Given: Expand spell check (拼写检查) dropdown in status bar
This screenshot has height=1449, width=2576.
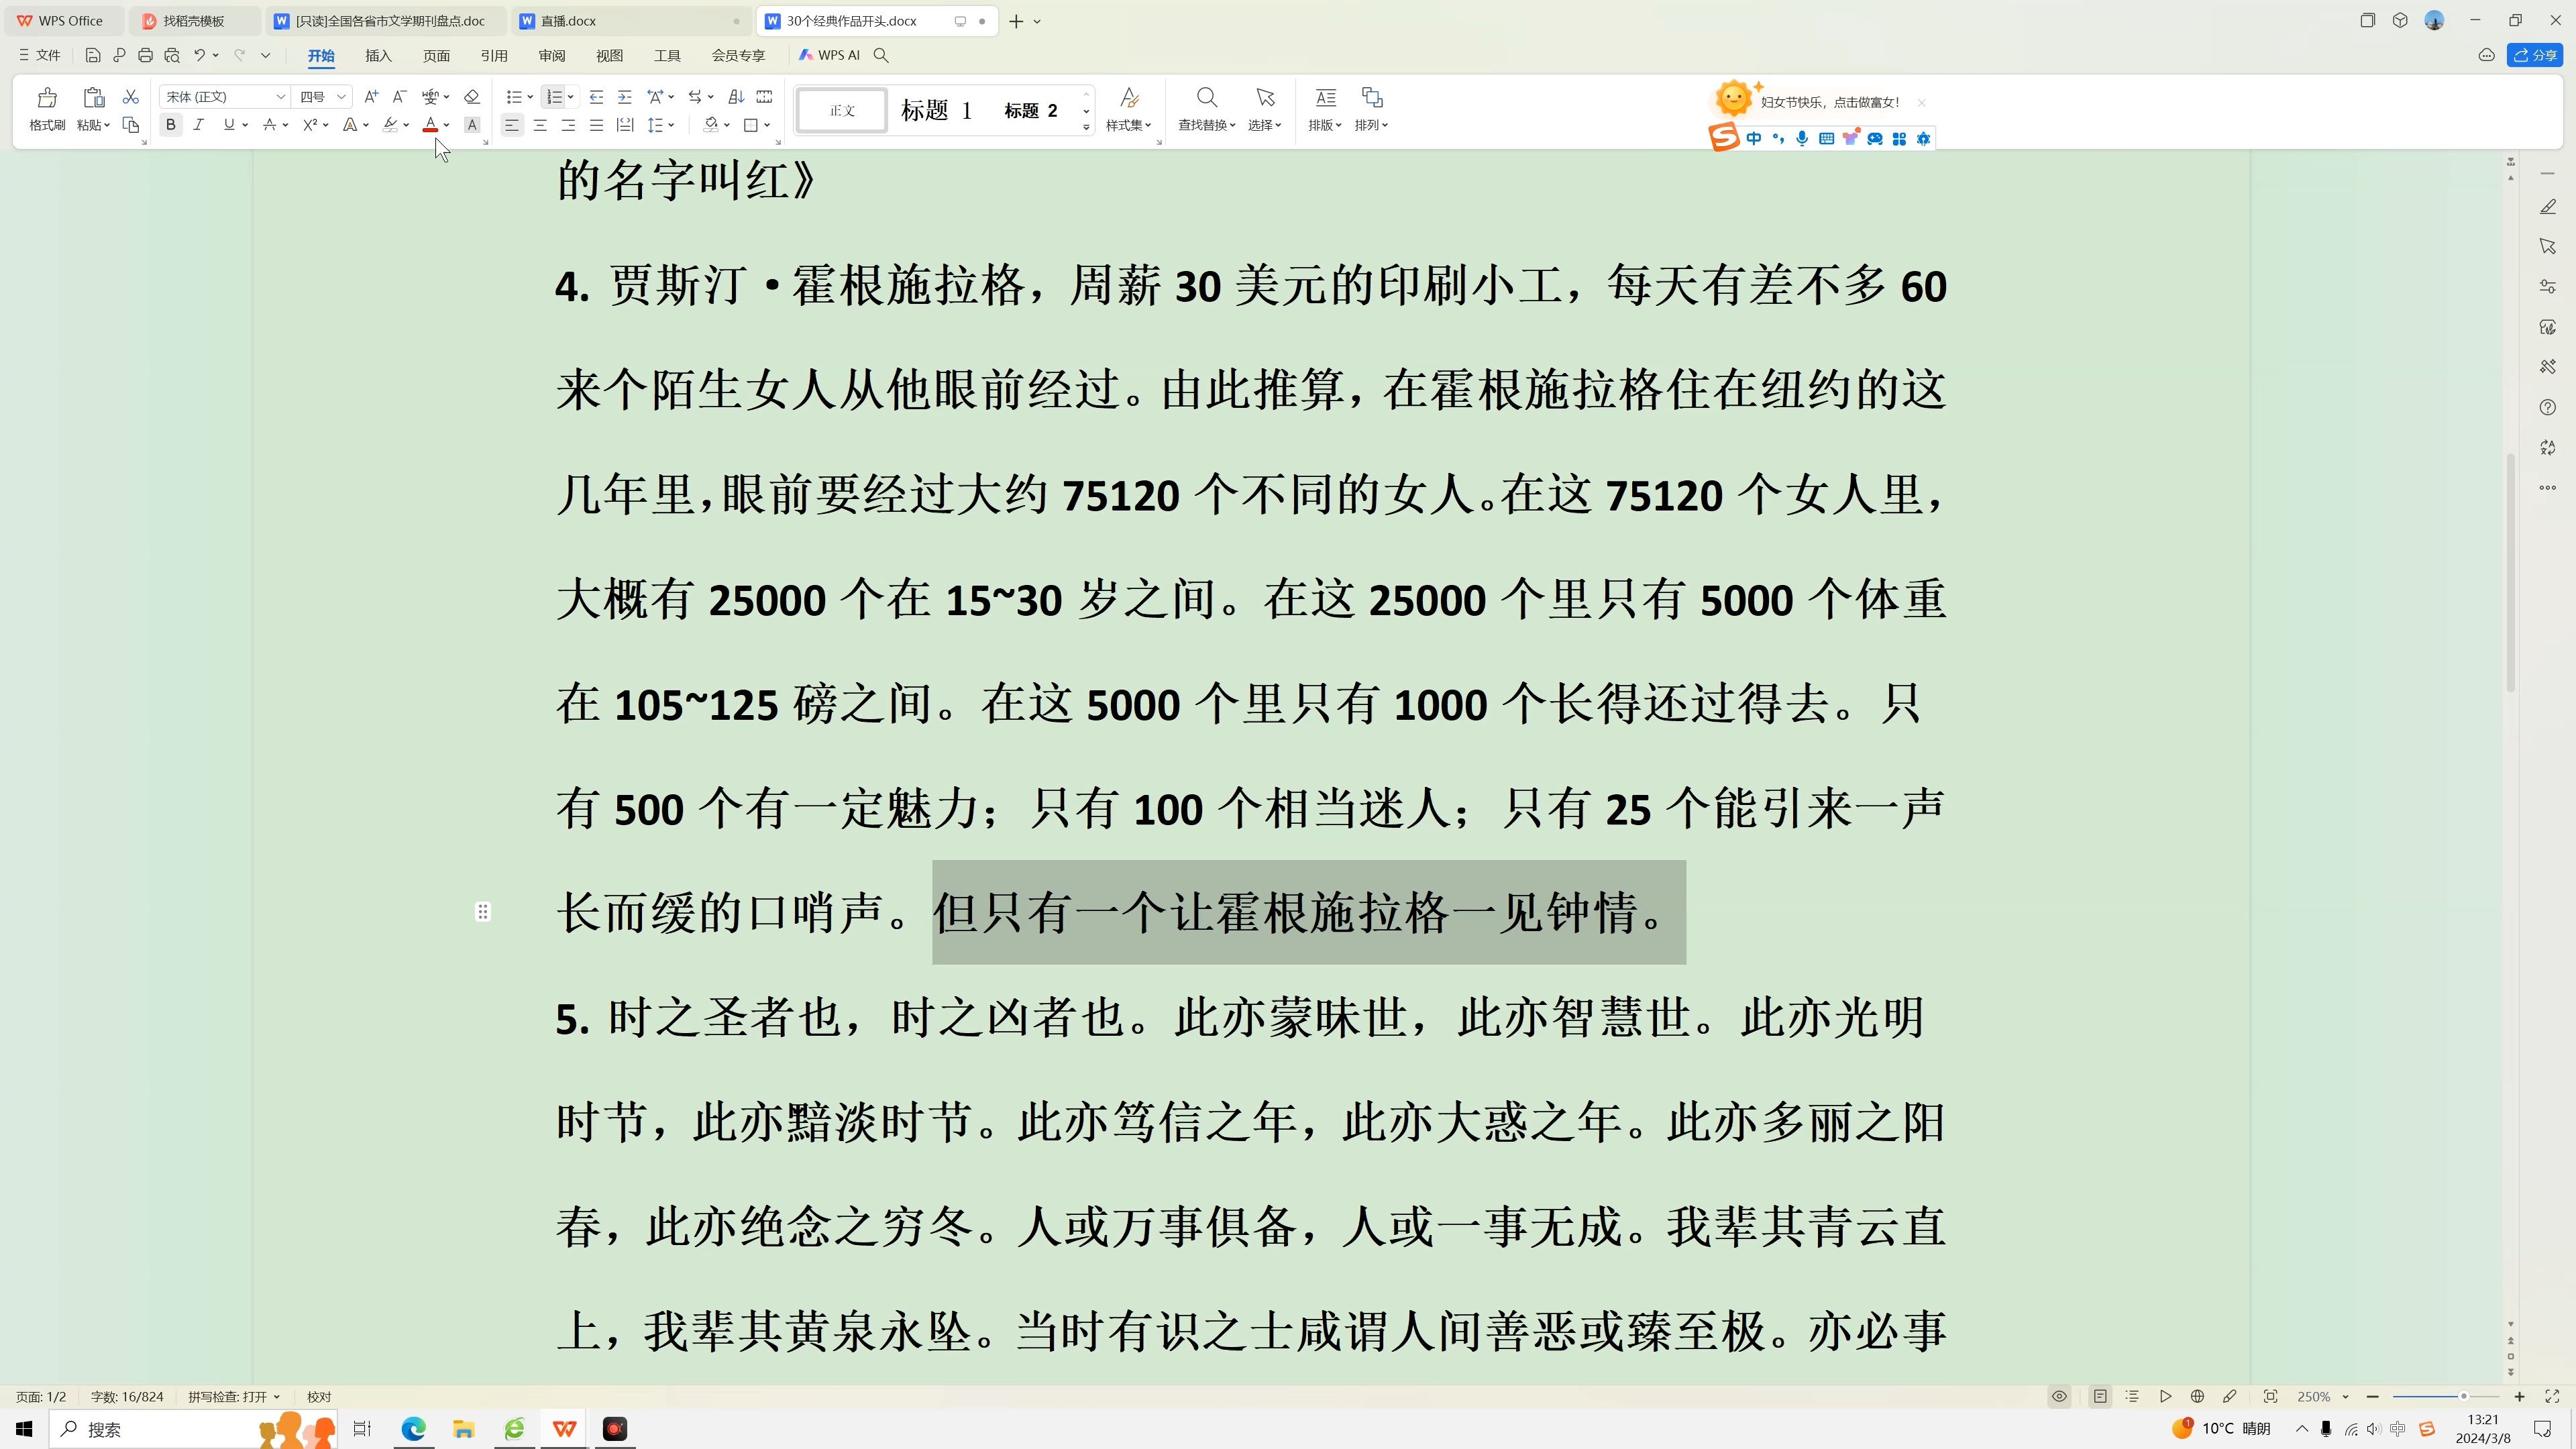Looking at the screenshot, I should click(x=277, y=1397).
